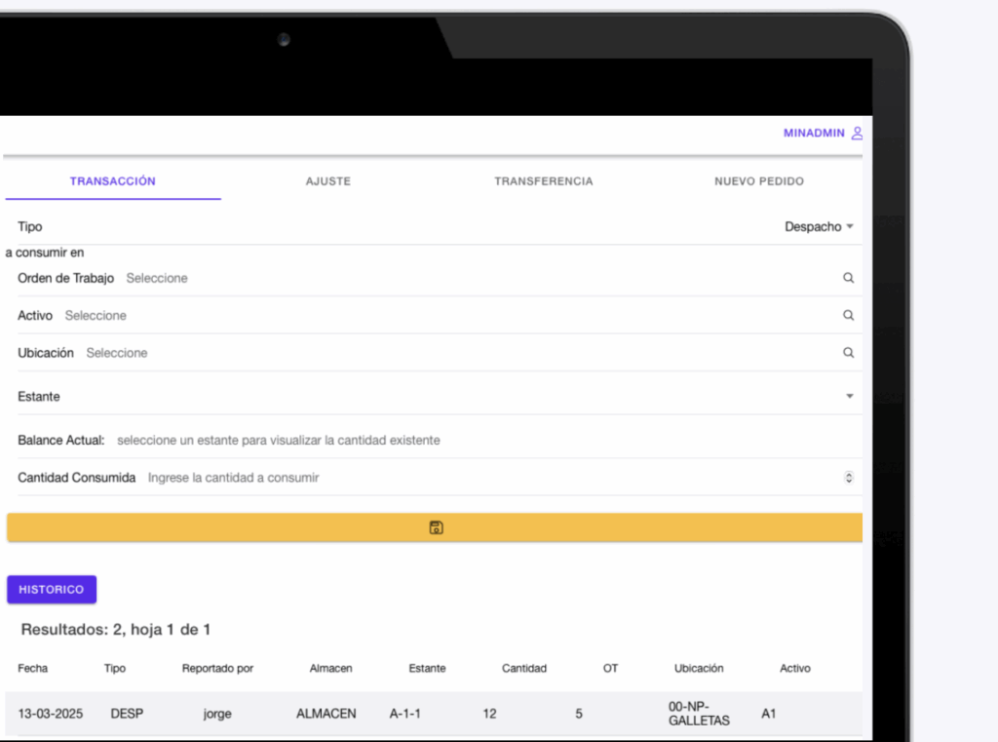
Task: Focus the Orden de Trabajo Seleccione field
Action: (x=480, y=278)
